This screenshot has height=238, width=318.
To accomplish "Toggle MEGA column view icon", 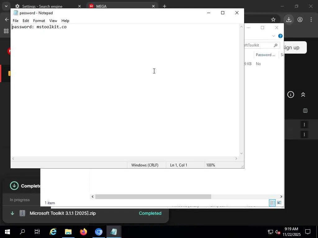I will (x=305, y=111).
